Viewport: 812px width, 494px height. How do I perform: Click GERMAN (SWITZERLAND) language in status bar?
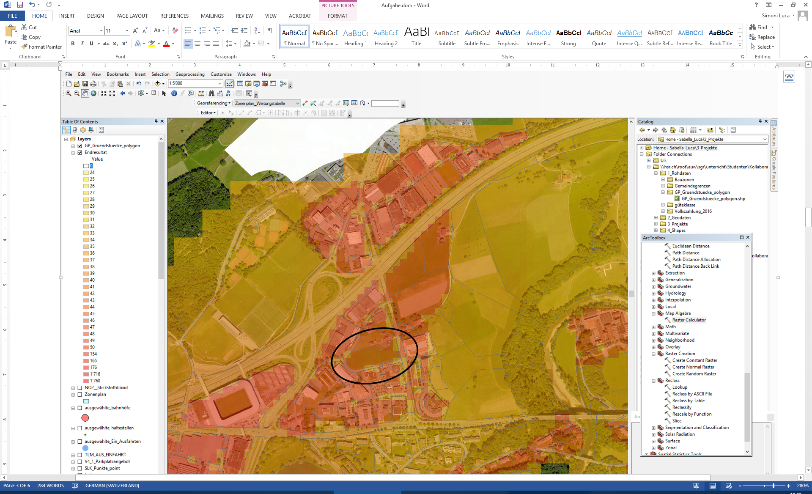(112, 486)
